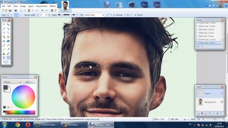Select the Ellipse Select tool

coord(4,33)
